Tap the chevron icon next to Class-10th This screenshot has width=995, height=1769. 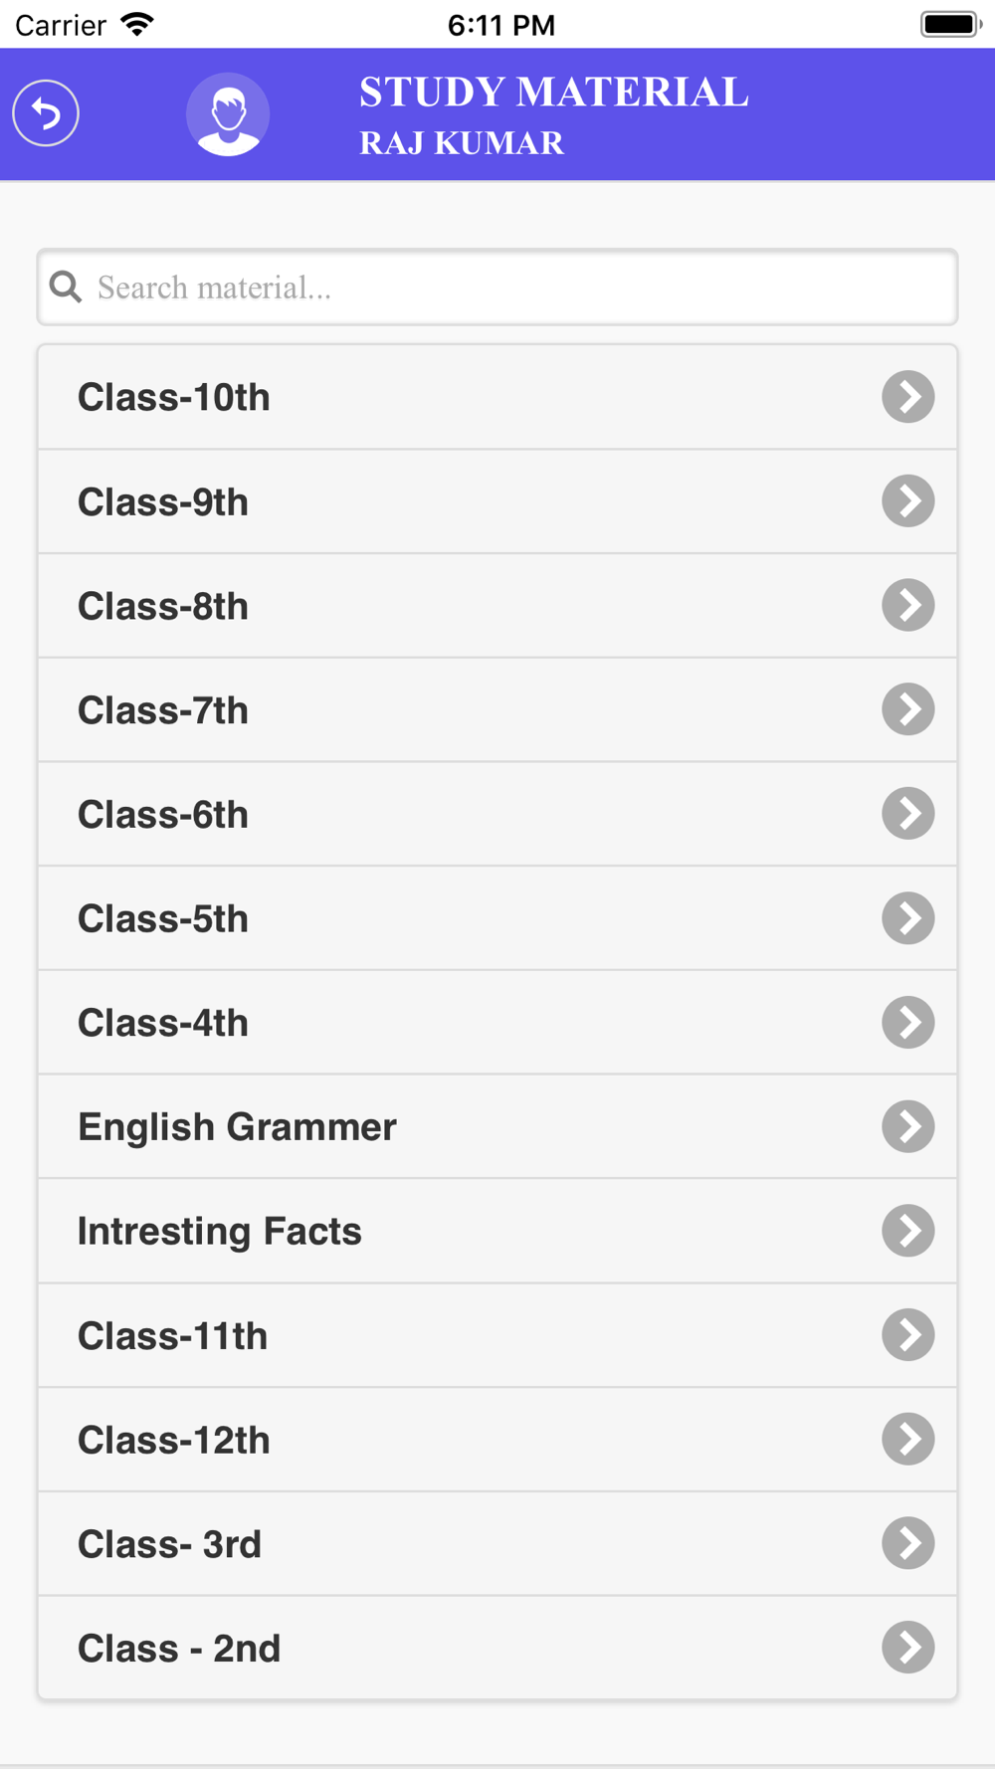point(907,397)
